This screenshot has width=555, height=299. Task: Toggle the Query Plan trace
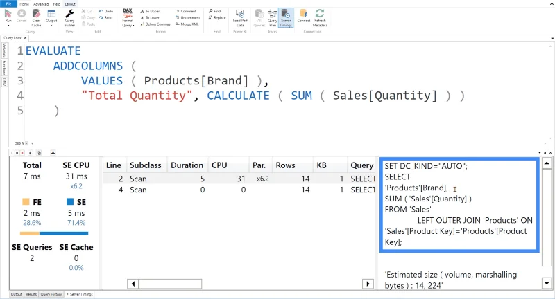pos(272,18)
